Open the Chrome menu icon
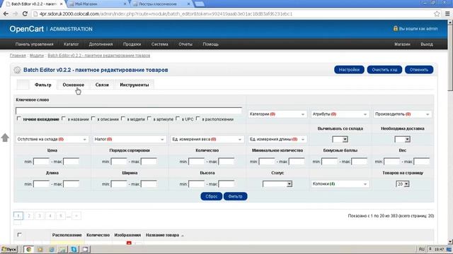The width and height of the screenshot is (453, 254). (x=447, y=13)
